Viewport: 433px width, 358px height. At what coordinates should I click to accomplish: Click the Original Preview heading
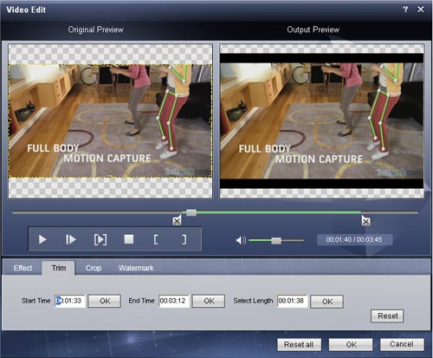point(95,29)
